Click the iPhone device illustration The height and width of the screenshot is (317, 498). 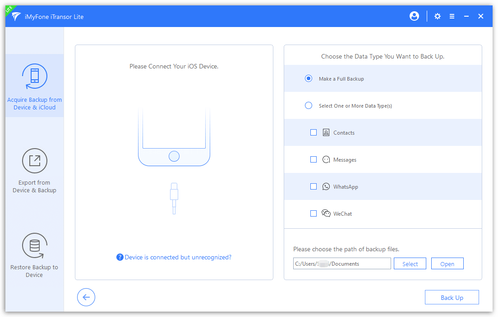tap(174, 136)
